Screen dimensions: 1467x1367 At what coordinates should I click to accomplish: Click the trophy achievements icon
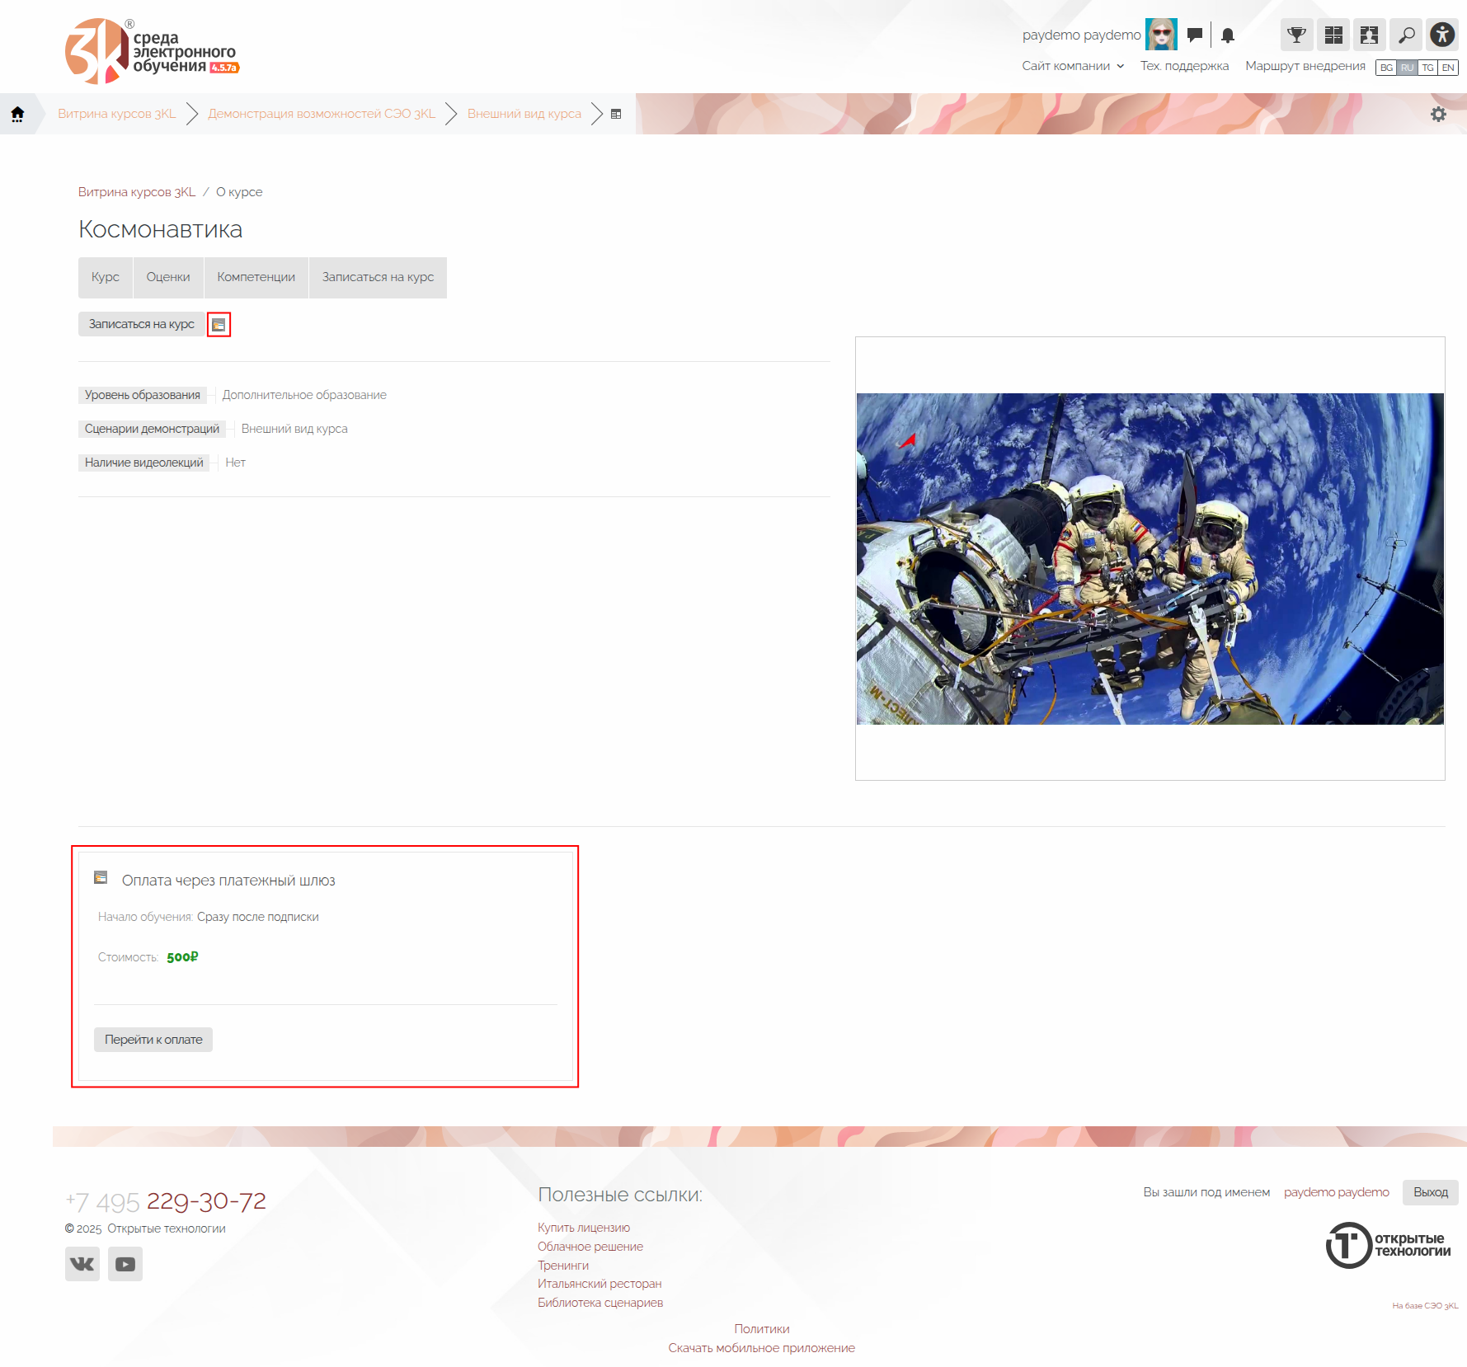point(1296,35)
